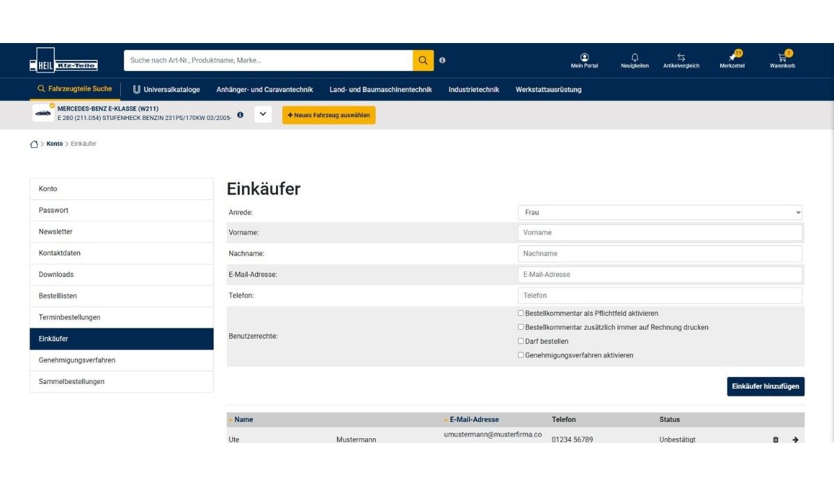The width and height of the screenshot is (834, 486).
Task: Select Genehmigungsverfahren in the sidebar
Action: tap(77, 360)
